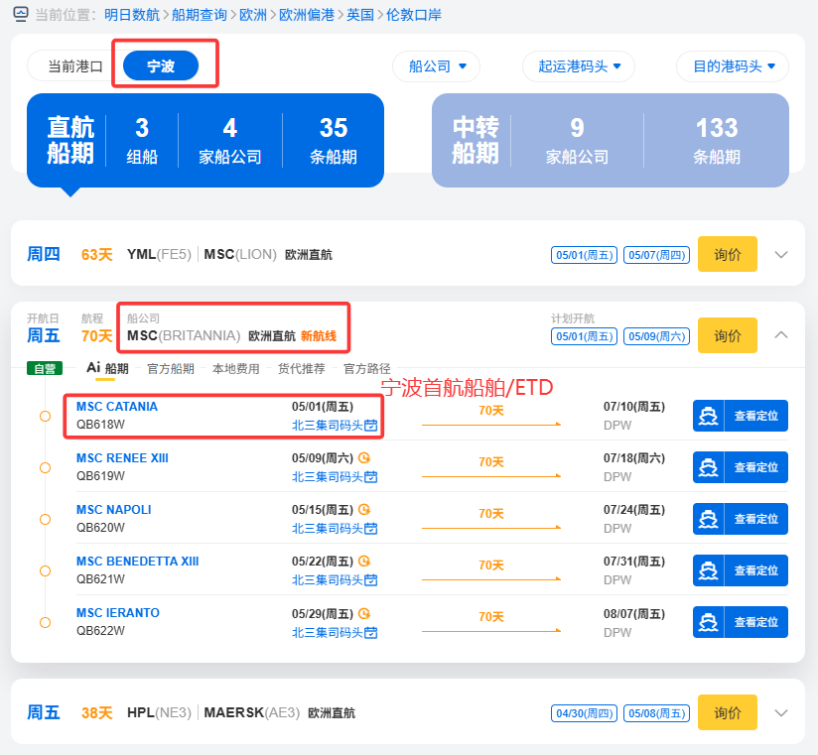Click the clock icon beside 05/09(周六)
This screenshot has width=818, height=755.
pos(364,458)
